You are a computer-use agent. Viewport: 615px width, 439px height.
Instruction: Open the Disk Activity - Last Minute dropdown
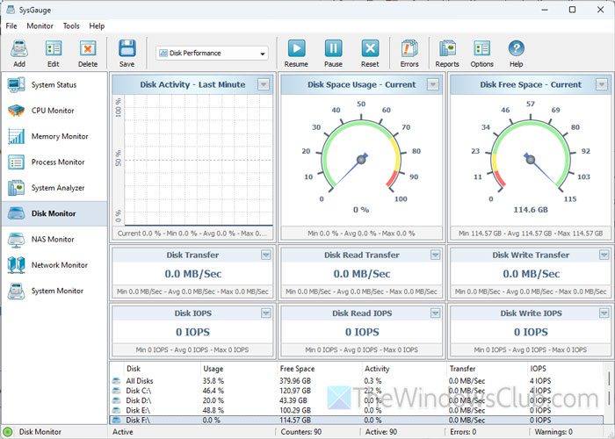[x=264, y=84]
